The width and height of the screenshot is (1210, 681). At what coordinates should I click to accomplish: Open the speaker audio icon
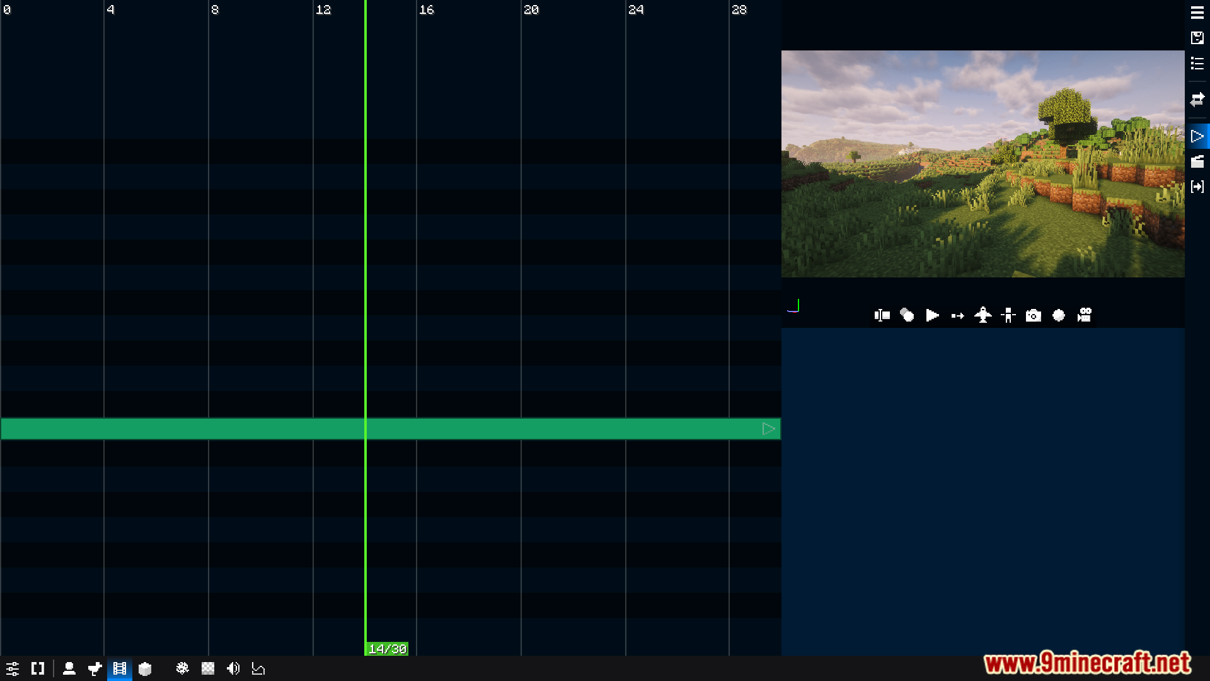click(233, 668)
